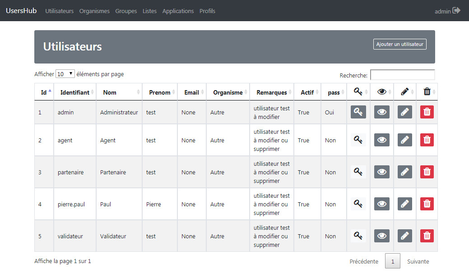The image size is (469, 273).
Task: Click the red trash icon for admin
Action: (427, 112)
